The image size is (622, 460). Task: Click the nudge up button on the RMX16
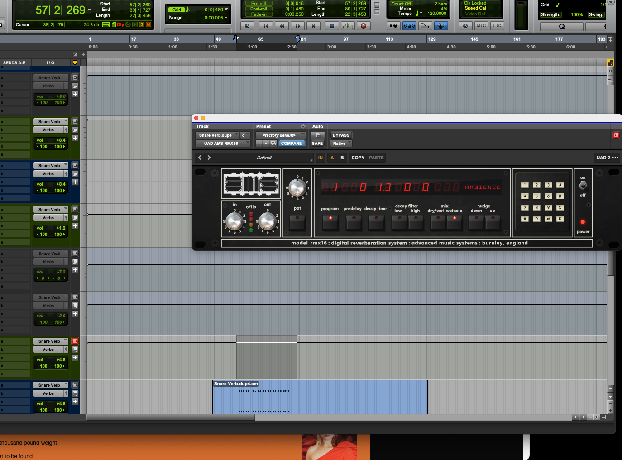(493, 222)
